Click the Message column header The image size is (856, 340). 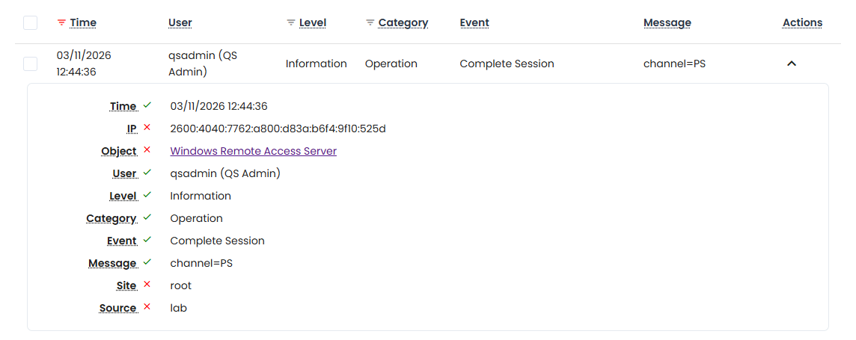click(x=667, y=23)
